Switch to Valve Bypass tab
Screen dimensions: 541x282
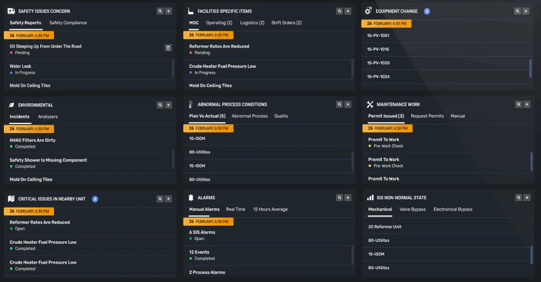click(x=412, y=209)
